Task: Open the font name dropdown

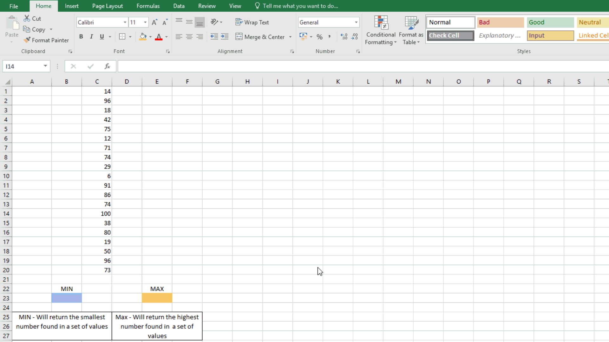Action: click(x=125, y=22)
